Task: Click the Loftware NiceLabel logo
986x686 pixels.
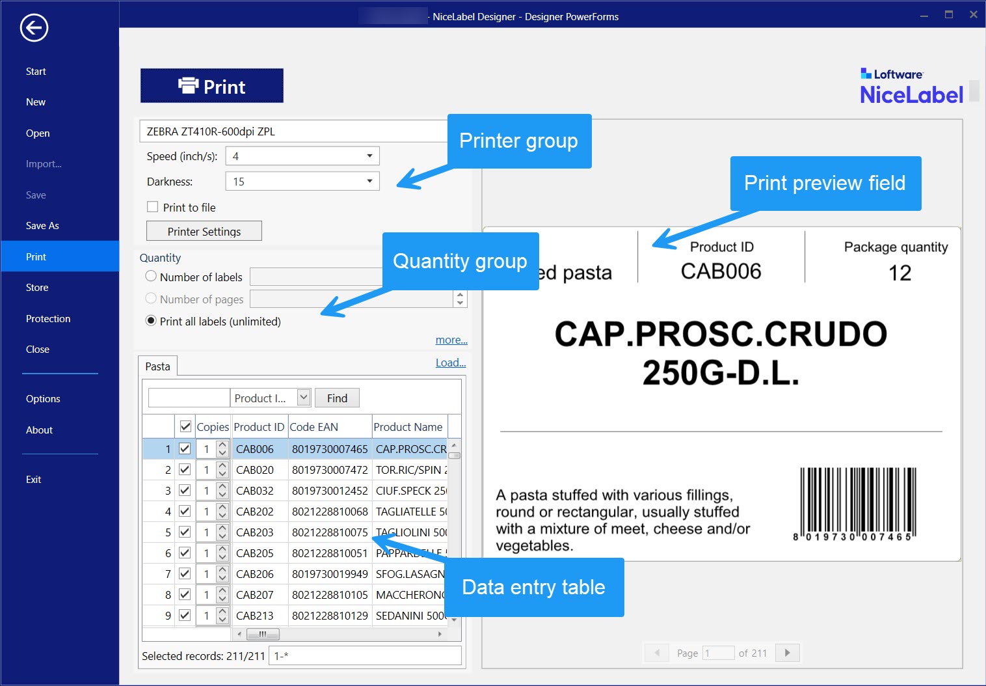Action: pyautogui.click(x=911, y=86)
